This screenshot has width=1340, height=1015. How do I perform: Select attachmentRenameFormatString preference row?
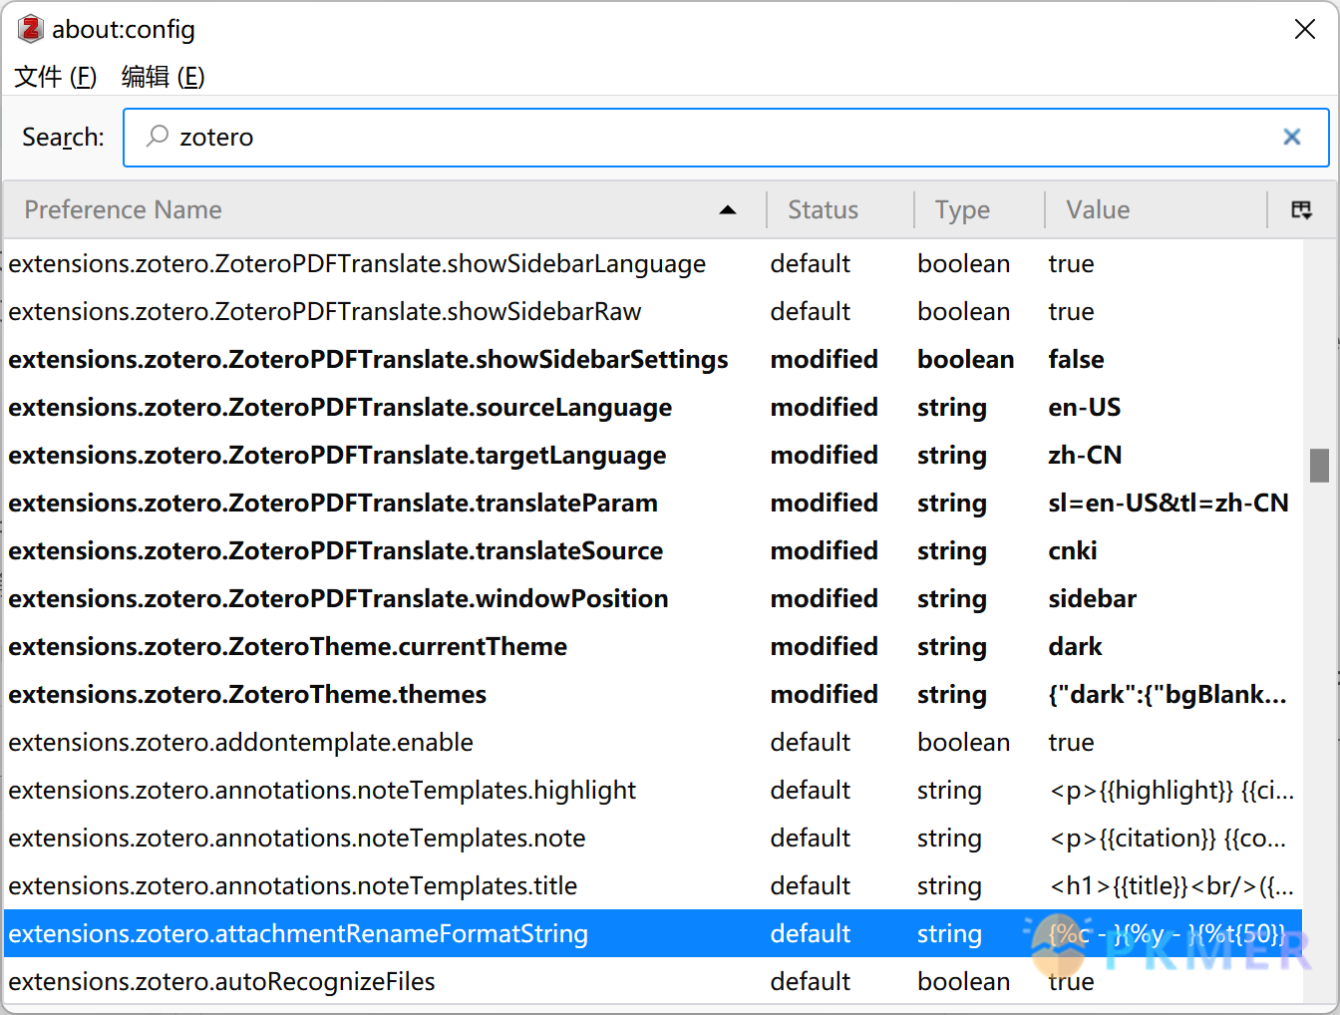point(653,933)
